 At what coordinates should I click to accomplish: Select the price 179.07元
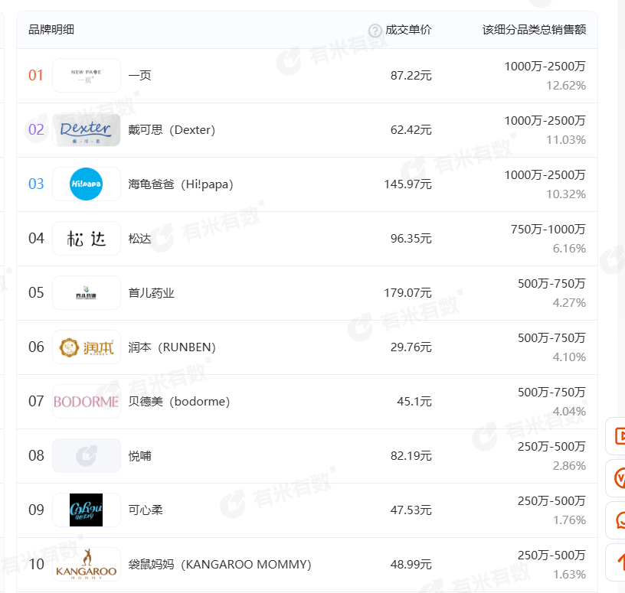click(x=407, y=293)
